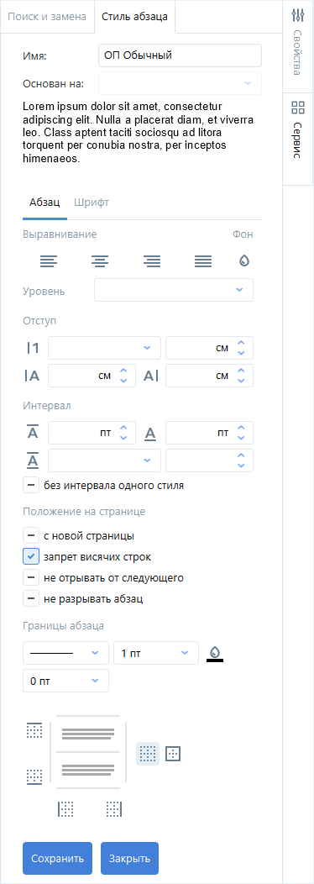Open the line spacing type dropdown
Viewport: 314px width, 884px height.
(104, 460)
